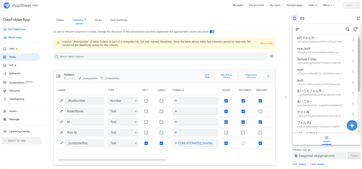The image size is (362, 169).
Task: Click the _ComputedKey CONCATENATE formula field
Action: click(195, 143)
